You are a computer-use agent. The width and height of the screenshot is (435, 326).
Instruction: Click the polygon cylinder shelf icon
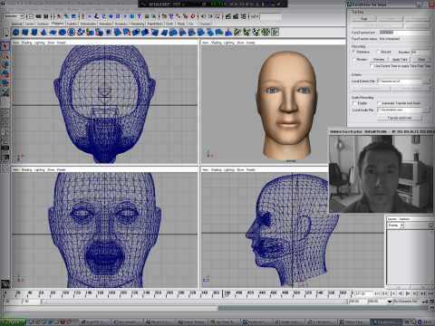click(x=34, y=32)
